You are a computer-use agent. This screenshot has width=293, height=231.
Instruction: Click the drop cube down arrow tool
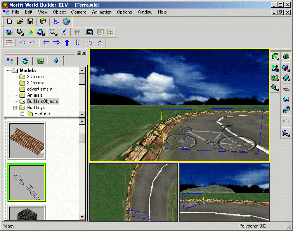click(286, 99)
